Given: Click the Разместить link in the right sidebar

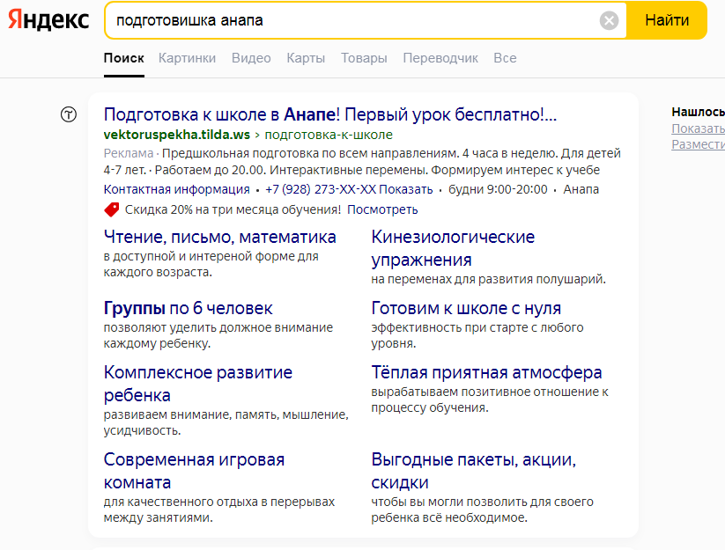Looking at the screenshot, I should click(699, 144).
